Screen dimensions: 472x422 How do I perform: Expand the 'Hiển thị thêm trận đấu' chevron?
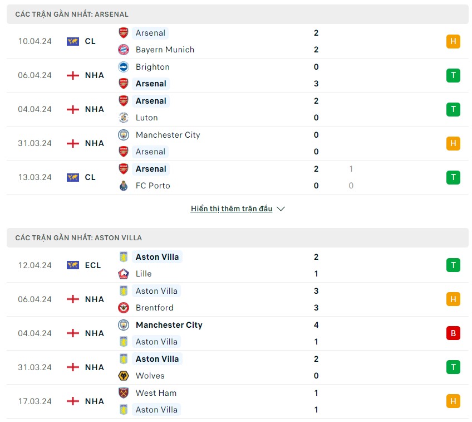[281, 209]
